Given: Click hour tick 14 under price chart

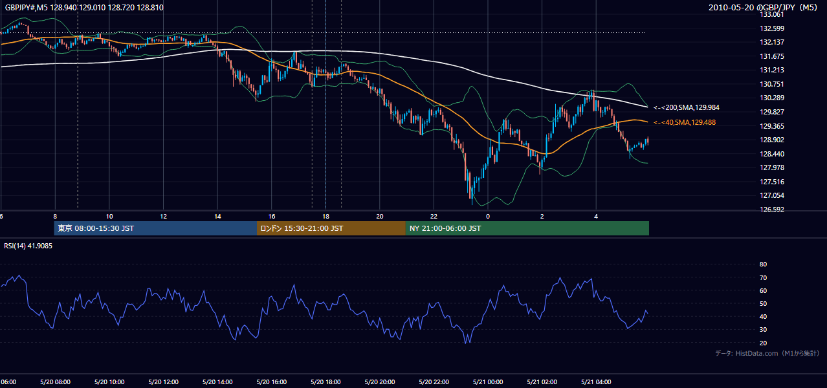Looking at the screenshot, I should point(217,216).
